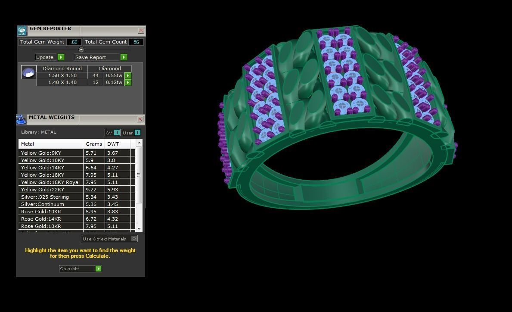Click the metal list scroll down arrow

pos(139,229)
